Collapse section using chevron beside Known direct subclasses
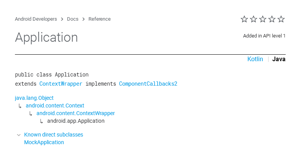The image size is (301, 156). click(x=18, y=135)
